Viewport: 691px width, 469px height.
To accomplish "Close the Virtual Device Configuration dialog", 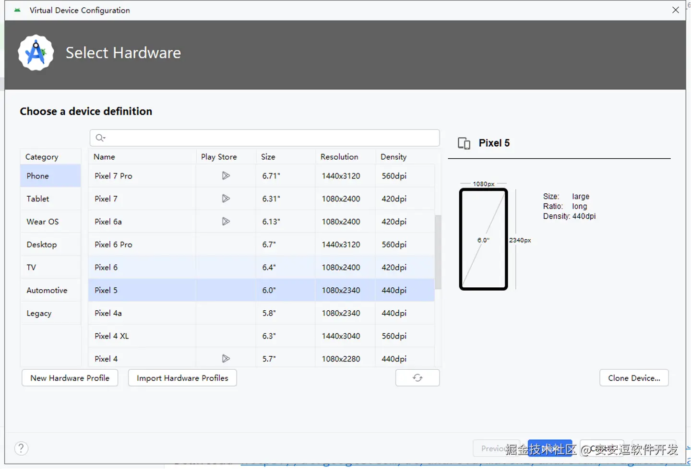I will (676, 10).
